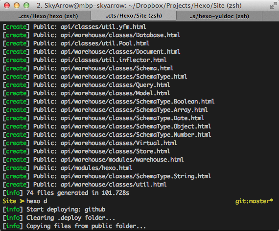279x231 pixels.
Task: Click the line api/classes/util.inflector.html
Action: tap(85, 60)
